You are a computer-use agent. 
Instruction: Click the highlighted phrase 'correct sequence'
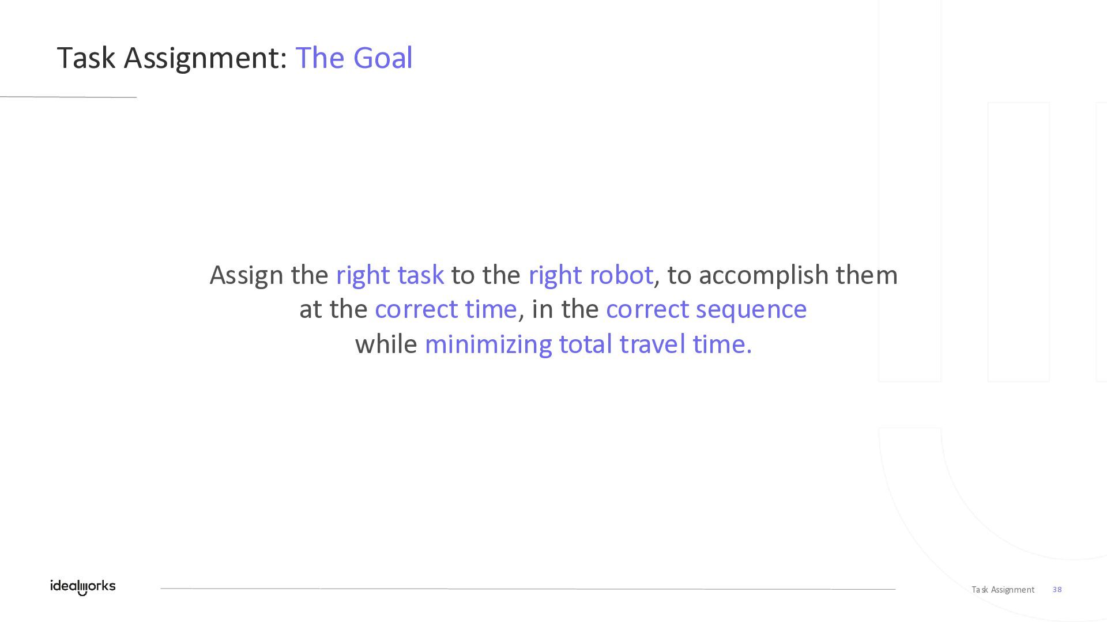pos(706,309)
